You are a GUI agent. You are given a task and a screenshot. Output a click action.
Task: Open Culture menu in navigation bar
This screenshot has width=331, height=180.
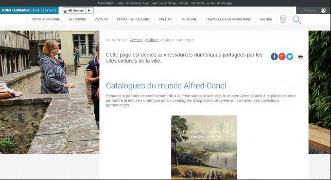click(165, 19)
